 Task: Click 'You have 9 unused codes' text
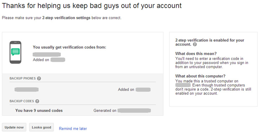point(39,111)
